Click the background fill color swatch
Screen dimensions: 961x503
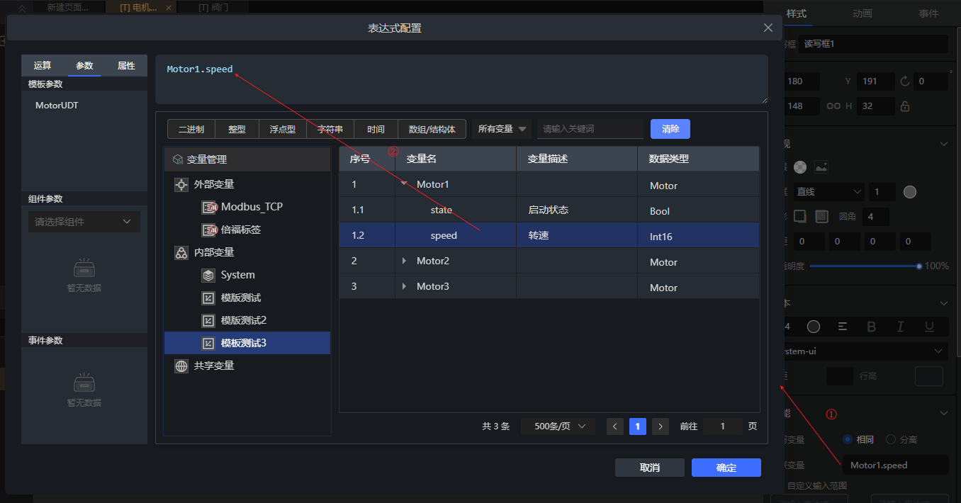pos(800,167)
